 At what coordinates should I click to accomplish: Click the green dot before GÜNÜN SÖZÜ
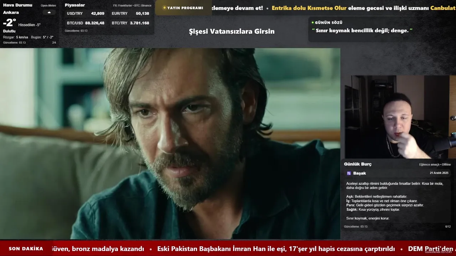click(x=313, y=22)
